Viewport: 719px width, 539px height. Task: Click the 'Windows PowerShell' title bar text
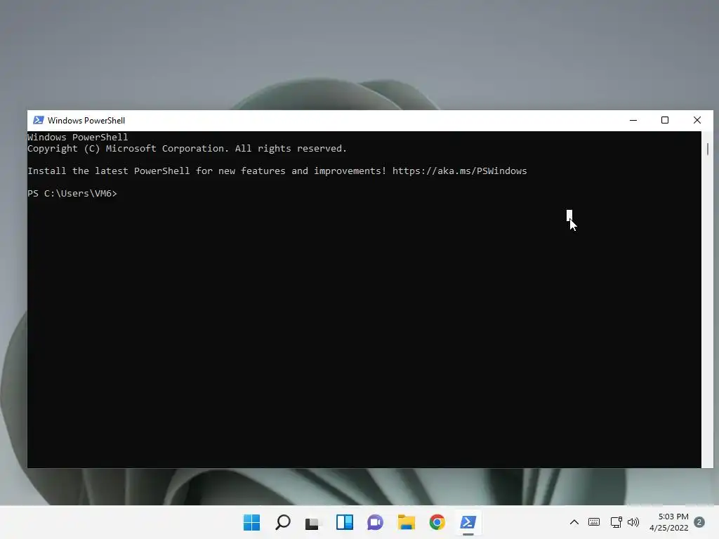pyautogui.click(x=86, y=121)
